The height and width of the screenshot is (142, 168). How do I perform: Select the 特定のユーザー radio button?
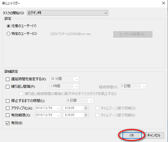[x=8, y=34]
